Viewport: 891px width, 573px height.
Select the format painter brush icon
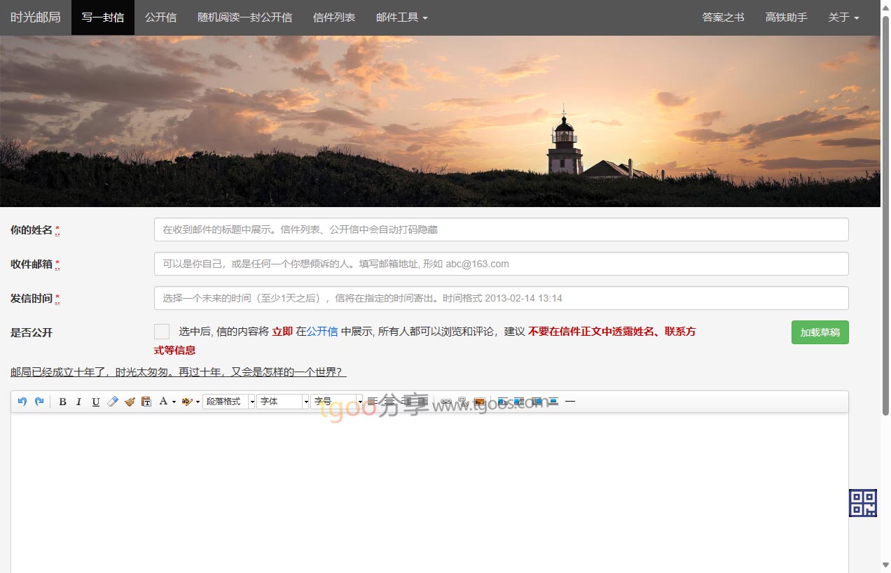130,402
